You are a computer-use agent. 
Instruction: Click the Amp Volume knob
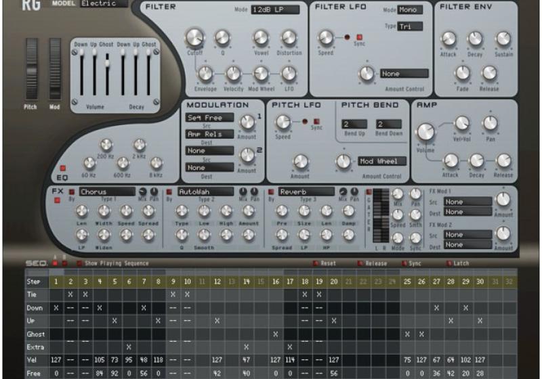click(x=425, y=131)
